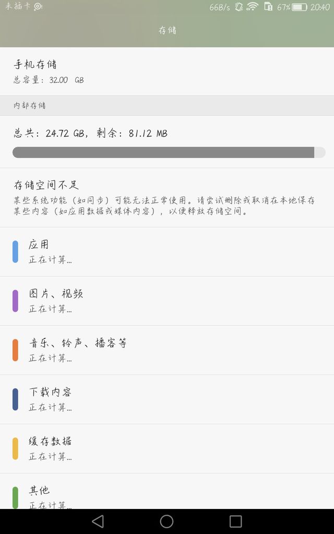Select the 缓存数据 cached data entry

(x=167, y=448)
